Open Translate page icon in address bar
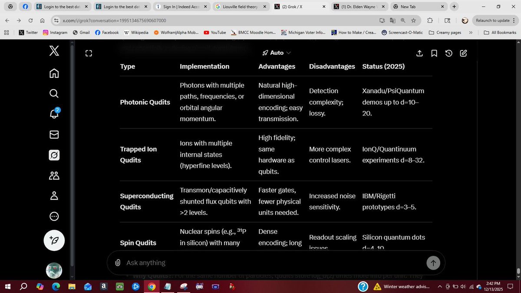The height and width of the screenshot is (293, 521). 392,20
